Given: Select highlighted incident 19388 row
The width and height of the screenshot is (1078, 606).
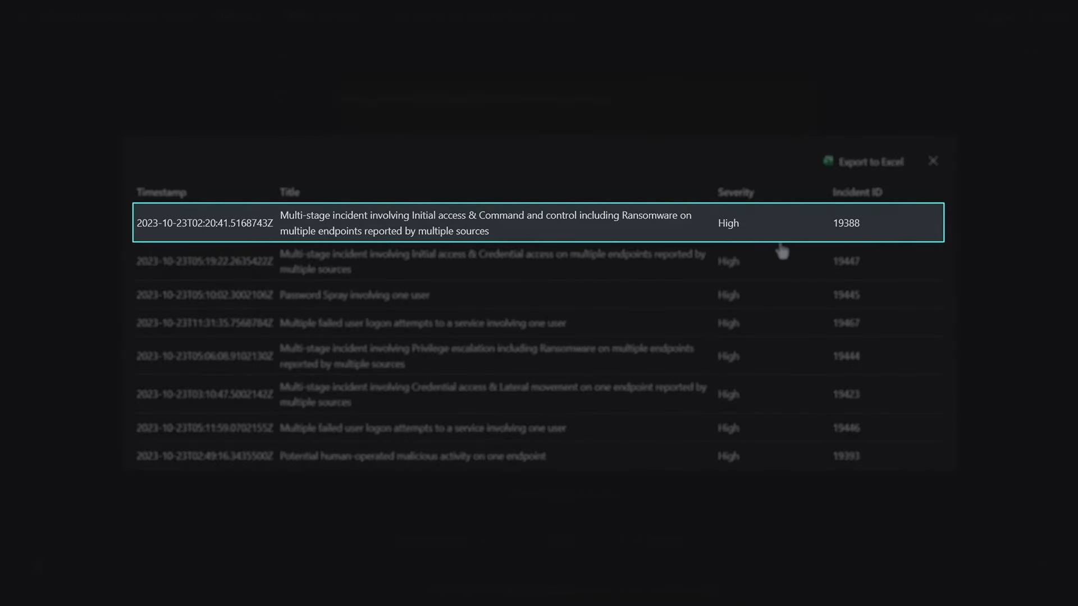Looking at the screenshot, I should [x=538, y=223].
